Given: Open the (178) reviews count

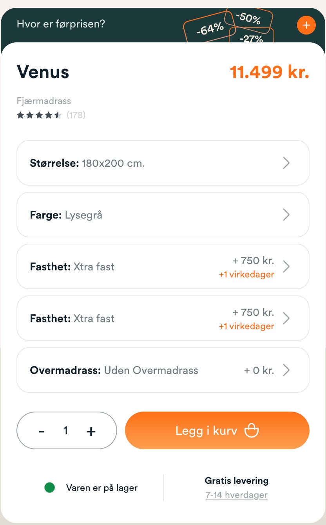Looking at the screenshot, I should (x=76, y=115).
